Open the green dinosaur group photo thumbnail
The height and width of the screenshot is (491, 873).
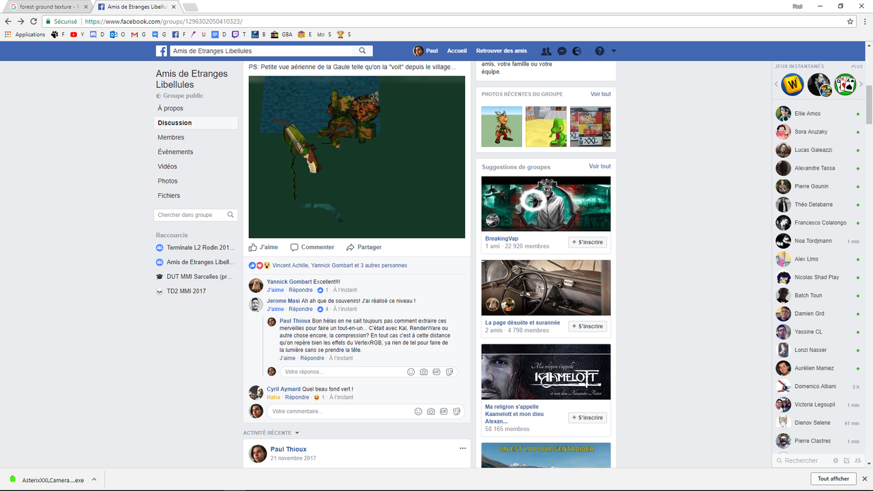(546, 126)
